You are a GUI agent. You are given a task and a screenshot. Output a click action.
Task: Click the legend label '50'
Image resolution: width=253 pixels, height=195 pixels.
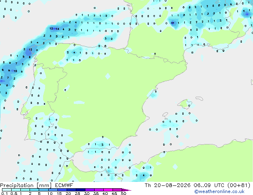point(123,193)
